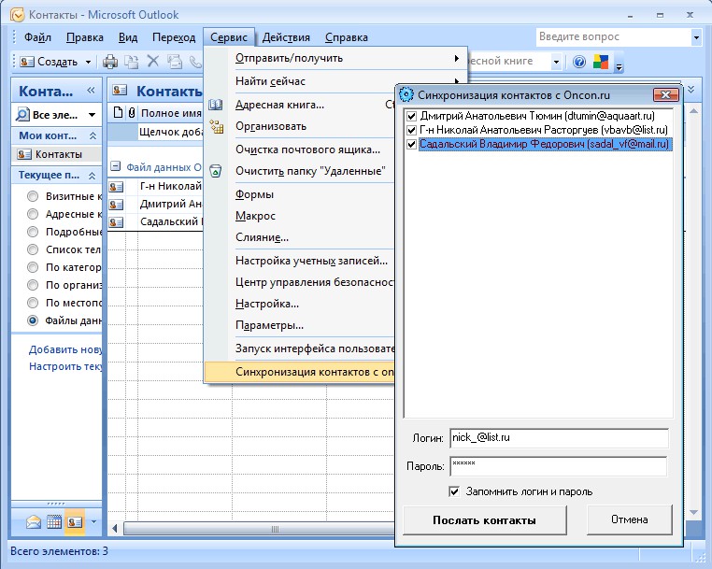This screenshot has height=569, width=712.
Task: Click the Пароль input field
Action: coord(559,466)
